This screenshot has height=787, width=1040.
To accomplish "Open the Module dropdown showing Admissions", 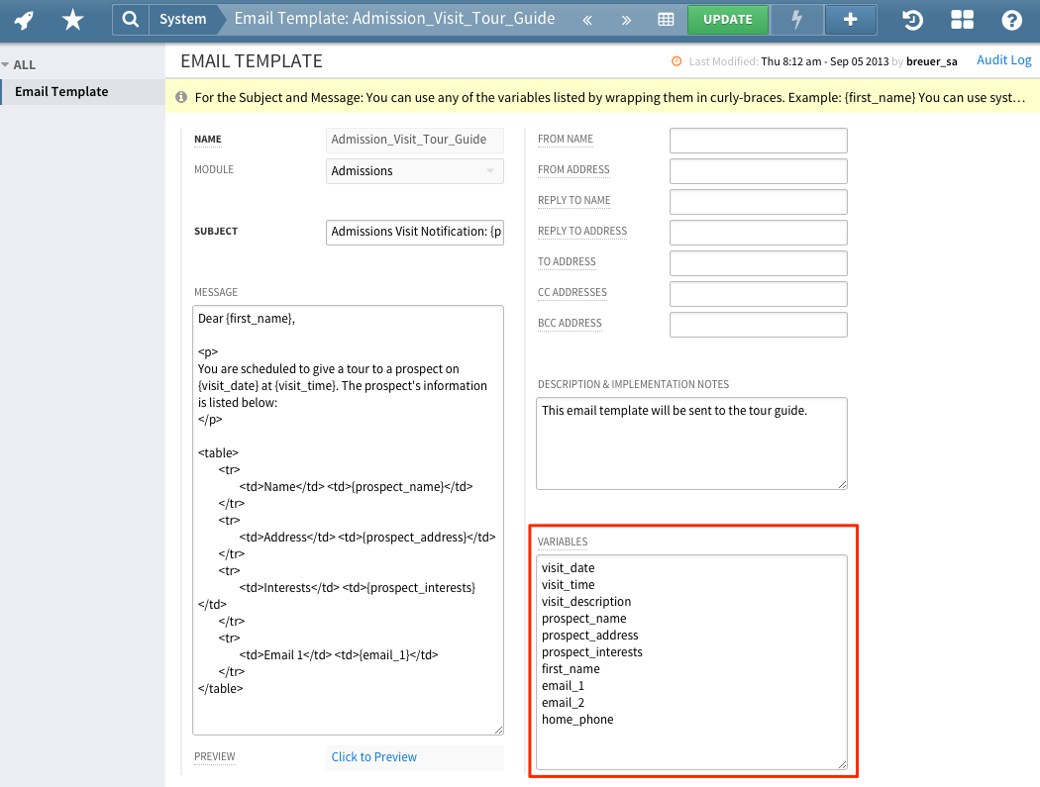I will point(414,170).
